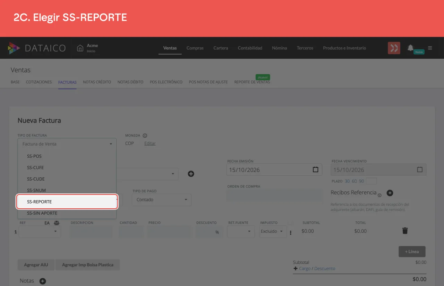Click the Editar currency link
The width and height of the screenshot is (444, 286).
click(x=150, y=143)
